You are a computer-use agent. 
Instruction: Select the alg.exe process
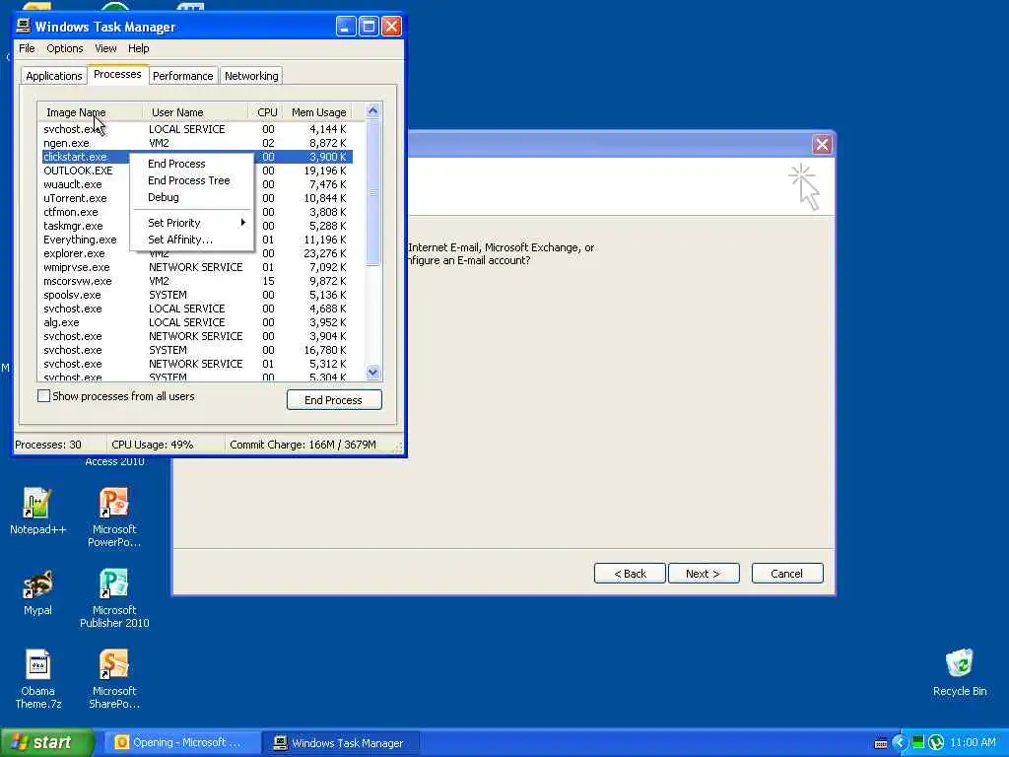point(196,322)
